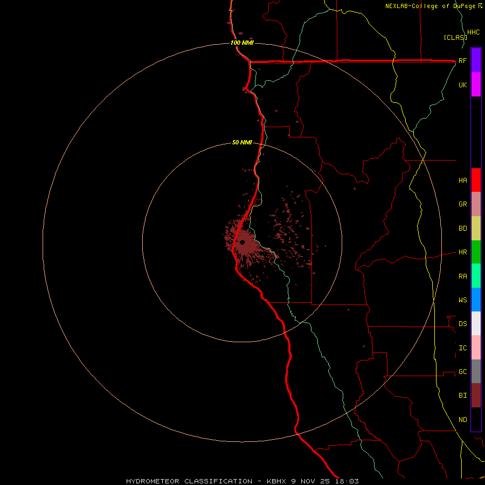Click the 'NEXLAB-College of DuPage' credit text
The height and width of the screenshot is (485, 485).
tap(431, 6)
